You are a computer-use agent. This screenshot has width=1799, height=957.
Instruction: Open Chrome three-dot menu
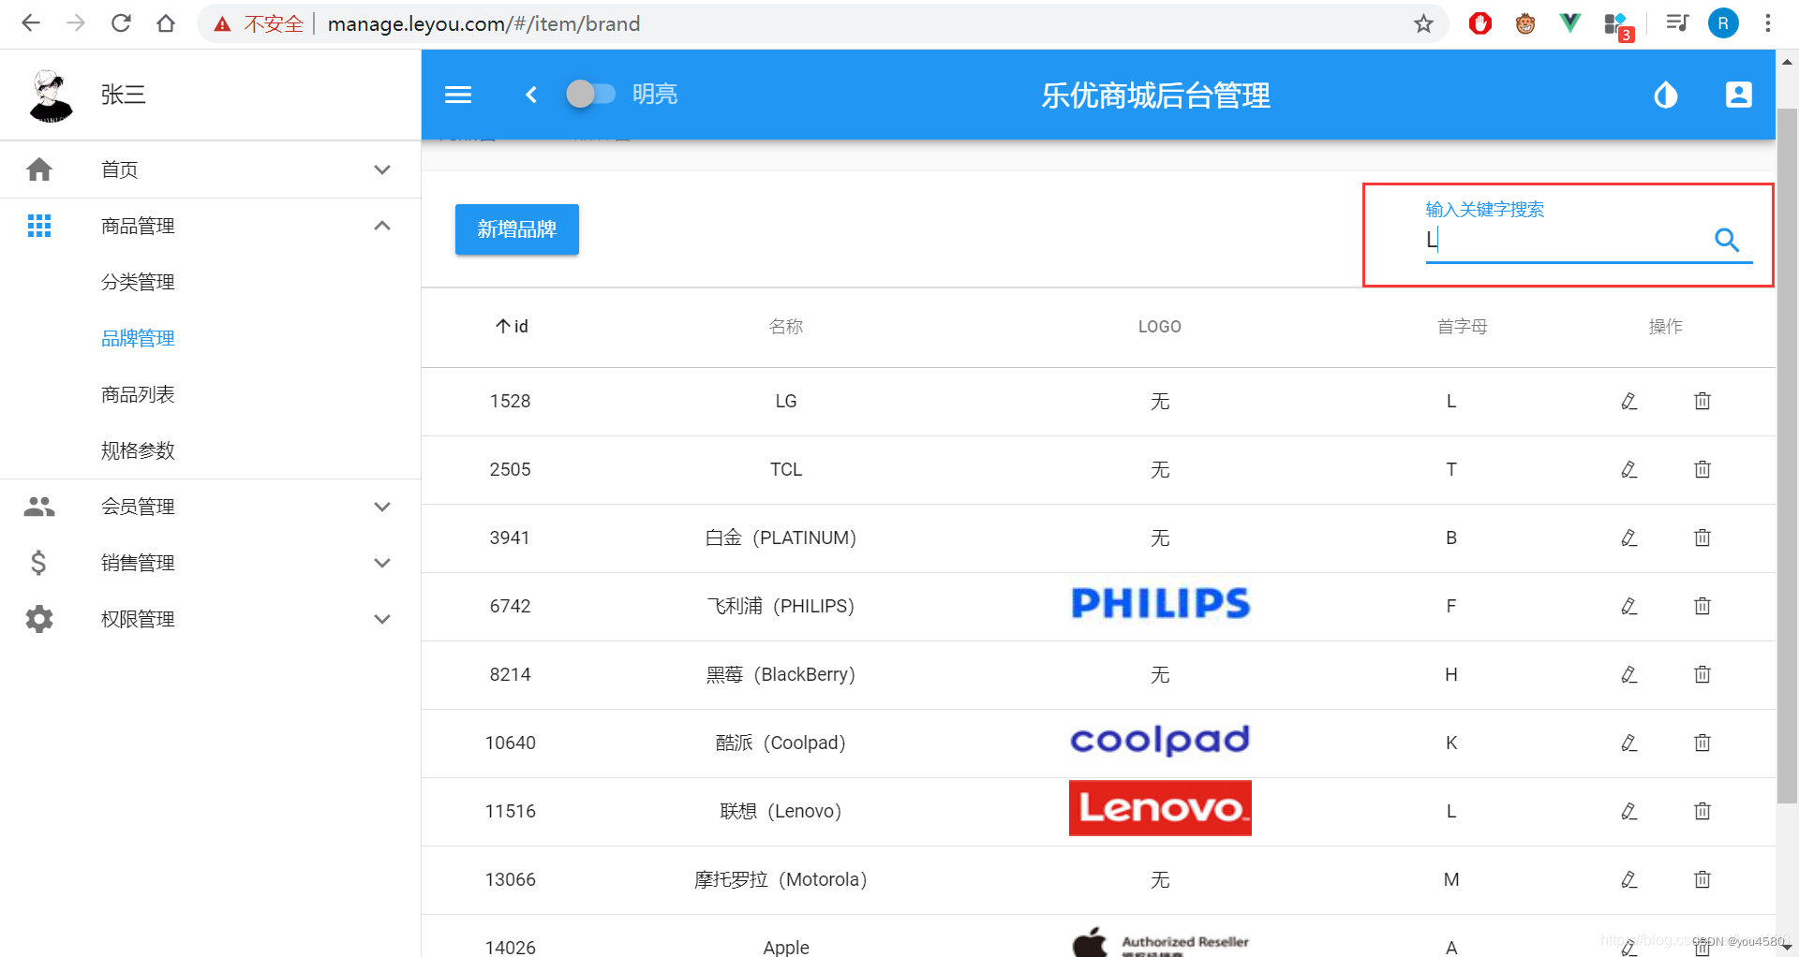pos(1768,23)
